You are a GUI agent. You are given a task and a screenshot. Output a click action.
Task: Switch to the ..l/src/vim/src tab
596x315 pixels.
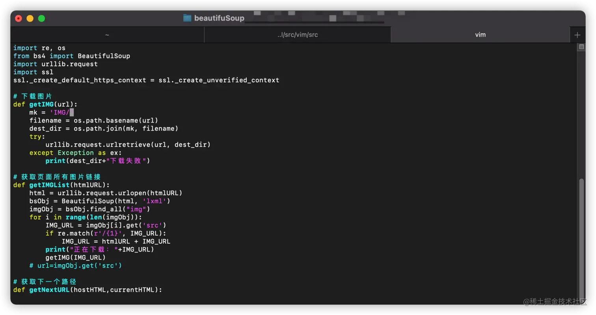pyautogui.click(x=298, y=35)
